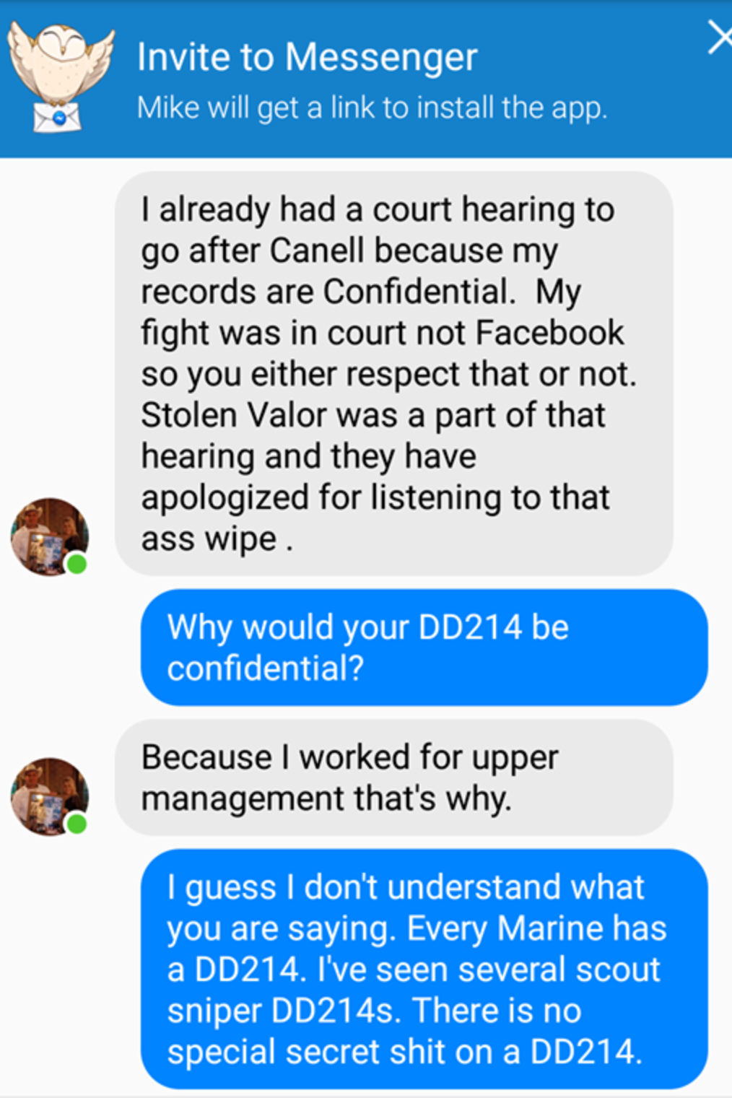The width and height of the screenshot is (732, 1098).
Task: Tap 'Mike will get a link' subtitle
Action: 372,108
